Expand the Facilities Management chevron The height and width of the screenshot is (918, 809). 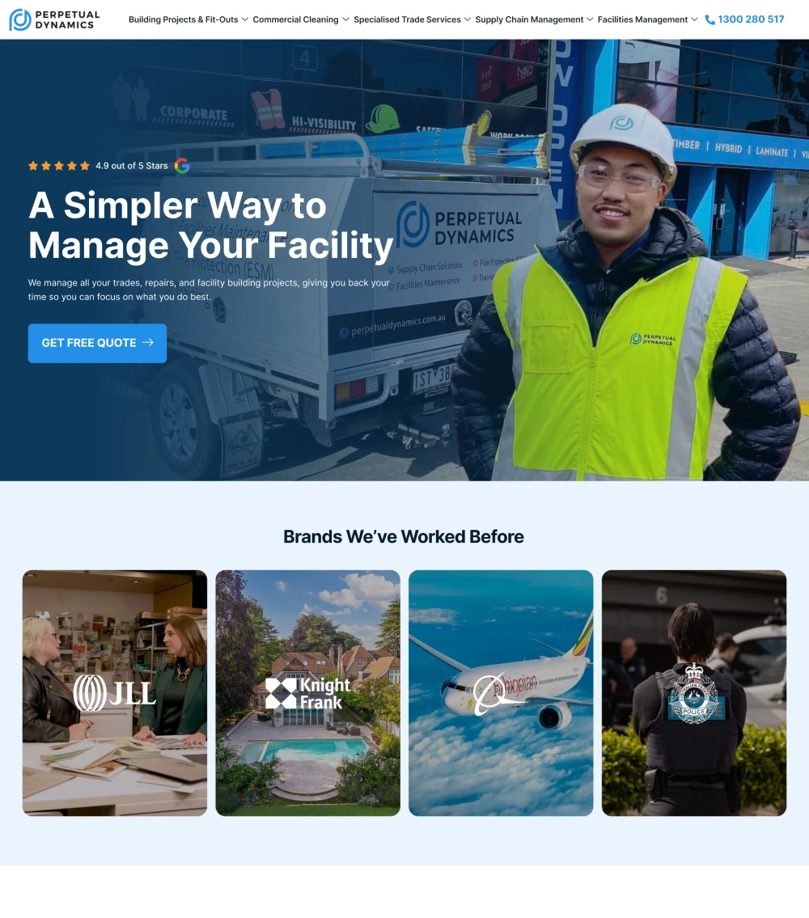pyautogui.click(x=694, y=20)
